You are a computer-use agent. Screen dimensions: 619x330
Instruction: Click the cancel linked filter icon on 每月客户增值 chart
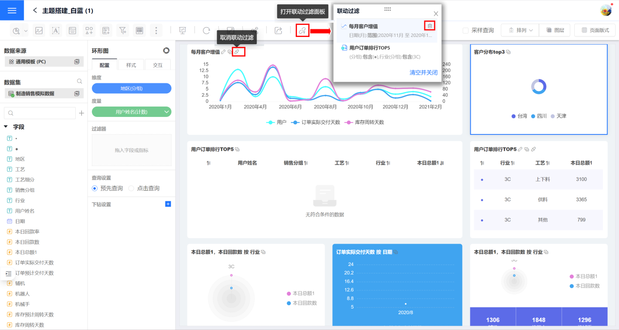coord(237,52)
